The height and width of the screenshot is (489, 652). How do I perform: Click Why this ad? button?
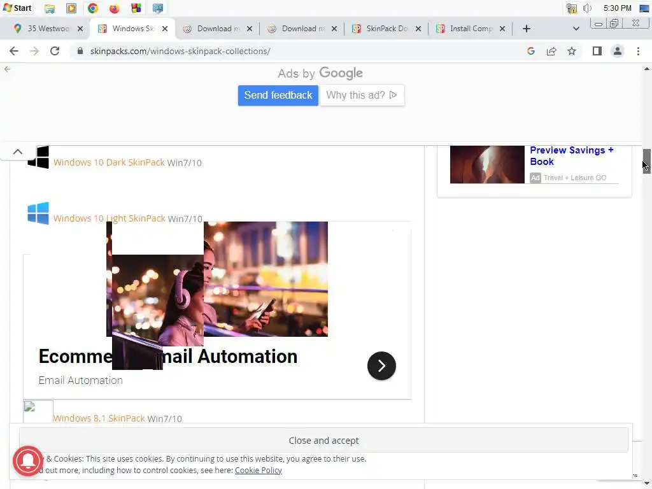pos(362,96)
